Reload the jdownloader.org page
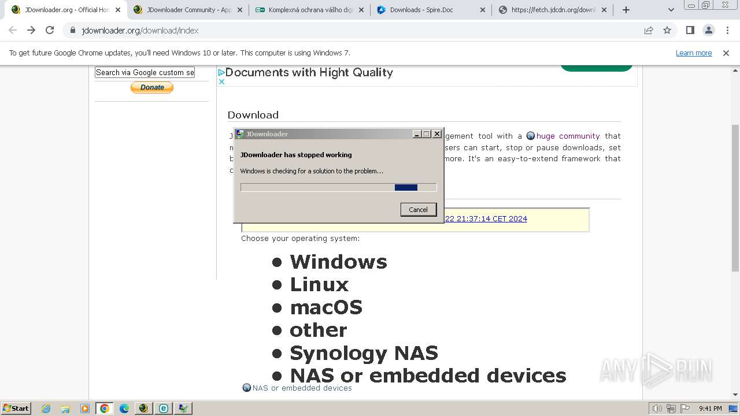 tap(50, 31)
